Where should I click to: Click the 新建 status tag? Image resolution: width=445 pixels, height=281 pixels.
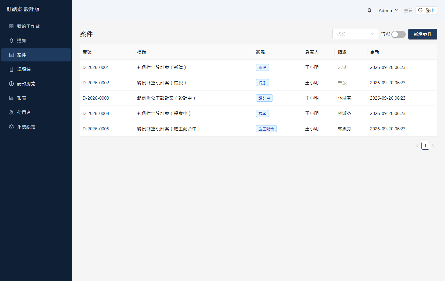[x=262, y=67]
